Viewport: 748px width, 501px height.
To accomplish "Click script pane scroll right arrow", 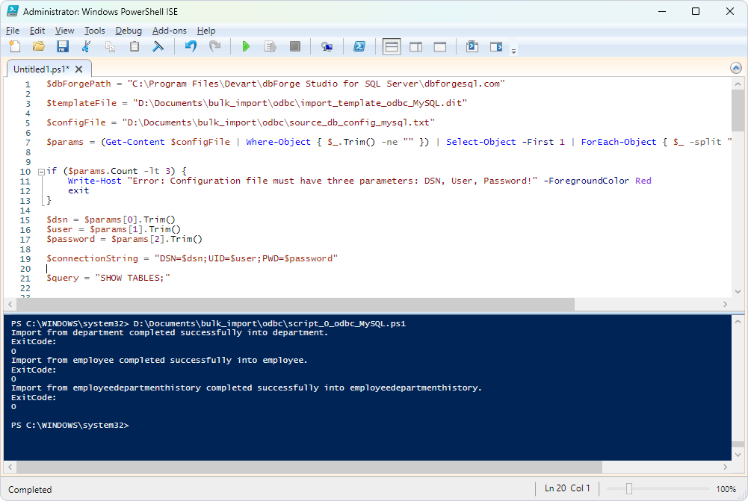I will (x=725, y=304).
